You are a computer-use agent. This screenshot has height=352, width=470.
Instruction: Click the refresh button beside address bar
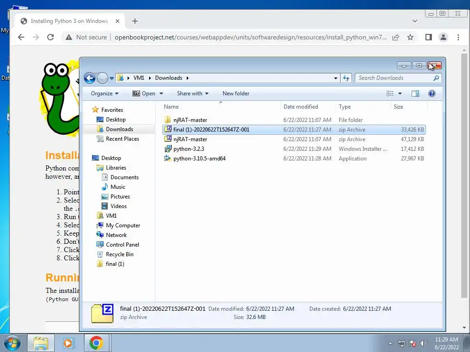(x=346, y=78)
